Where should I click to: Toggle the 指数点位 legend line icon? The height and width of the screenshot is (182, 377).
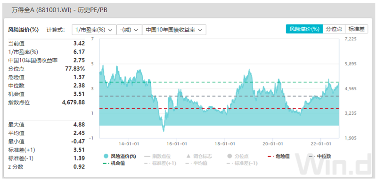point(147,156)
